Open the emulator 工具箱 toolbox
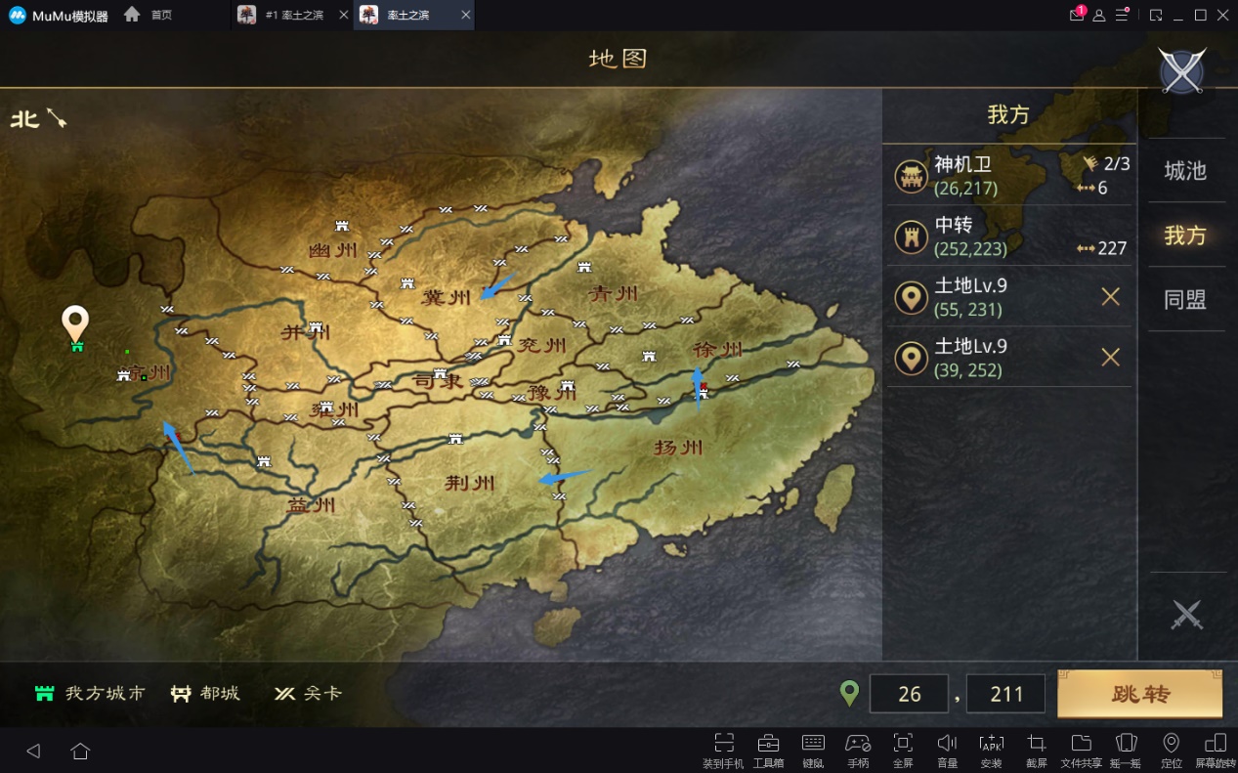This screenshot has height=773, width=1238. tap(768, 751)
